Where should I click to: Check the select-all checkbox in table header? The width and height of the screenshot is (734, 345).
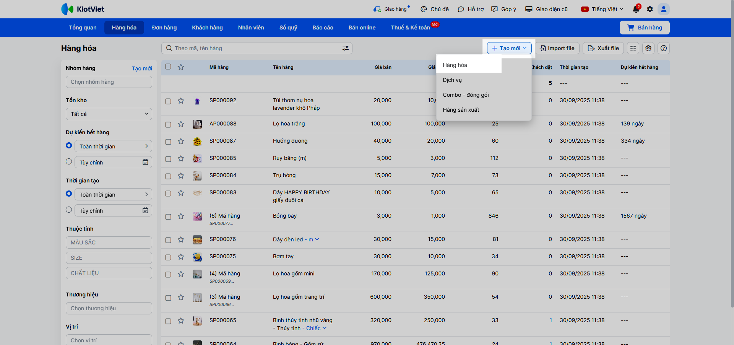168,67
